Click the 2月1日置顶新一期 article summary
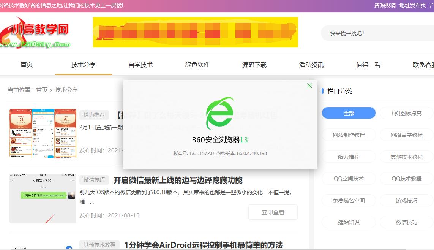 pyautogui.click(x=101, y=127)
